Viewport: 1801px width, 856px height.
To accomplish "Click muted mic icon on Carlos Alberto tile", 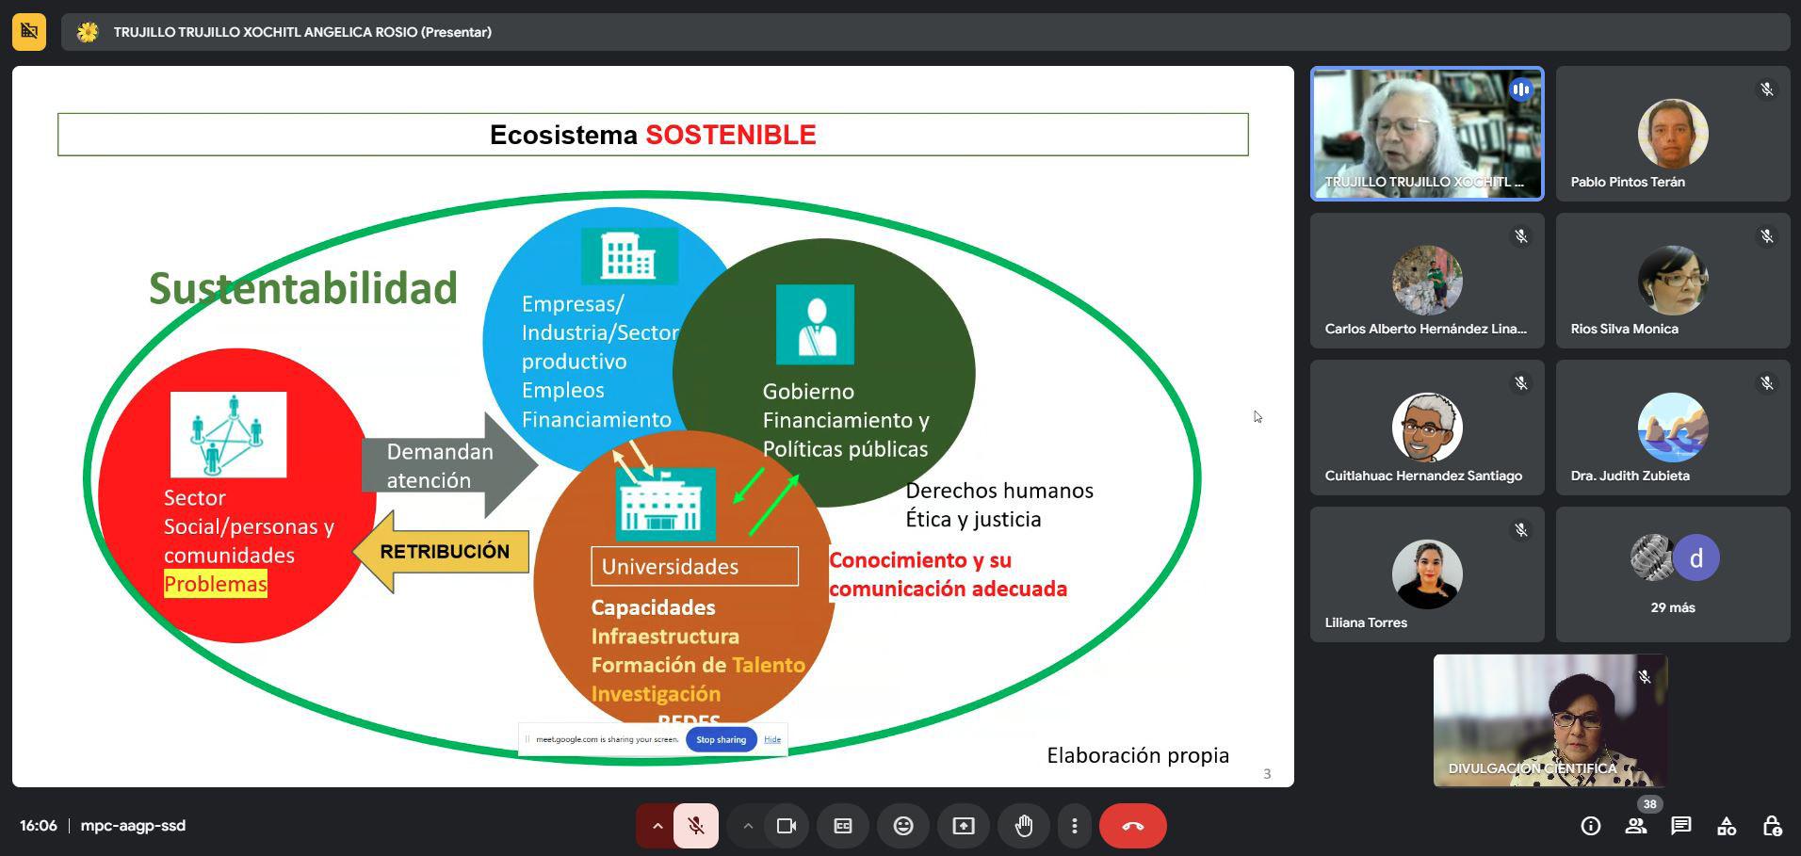I will tap(1521, 236).
